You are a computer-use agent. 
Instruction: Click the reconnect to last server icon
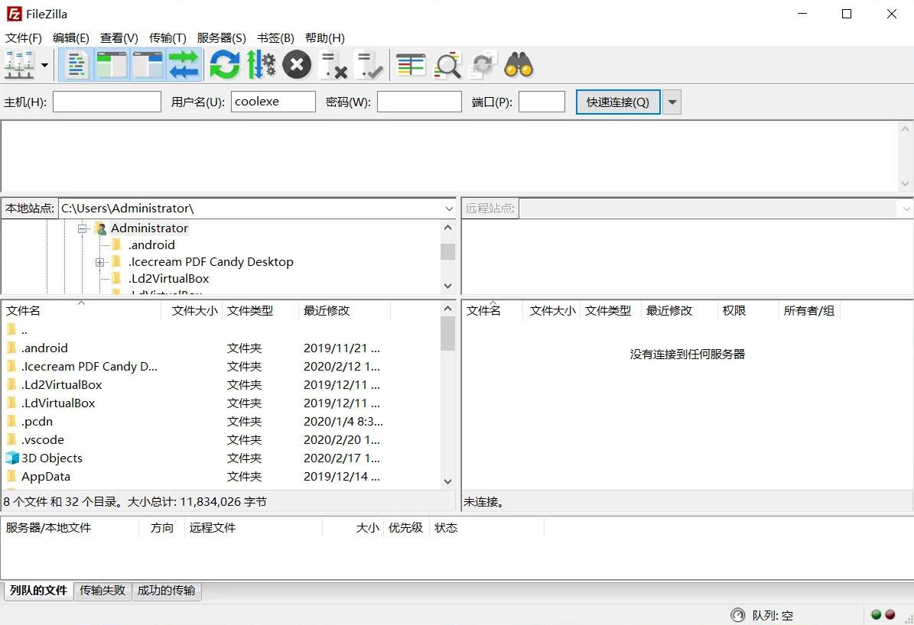pyautogui.click(x=370, y=65)
